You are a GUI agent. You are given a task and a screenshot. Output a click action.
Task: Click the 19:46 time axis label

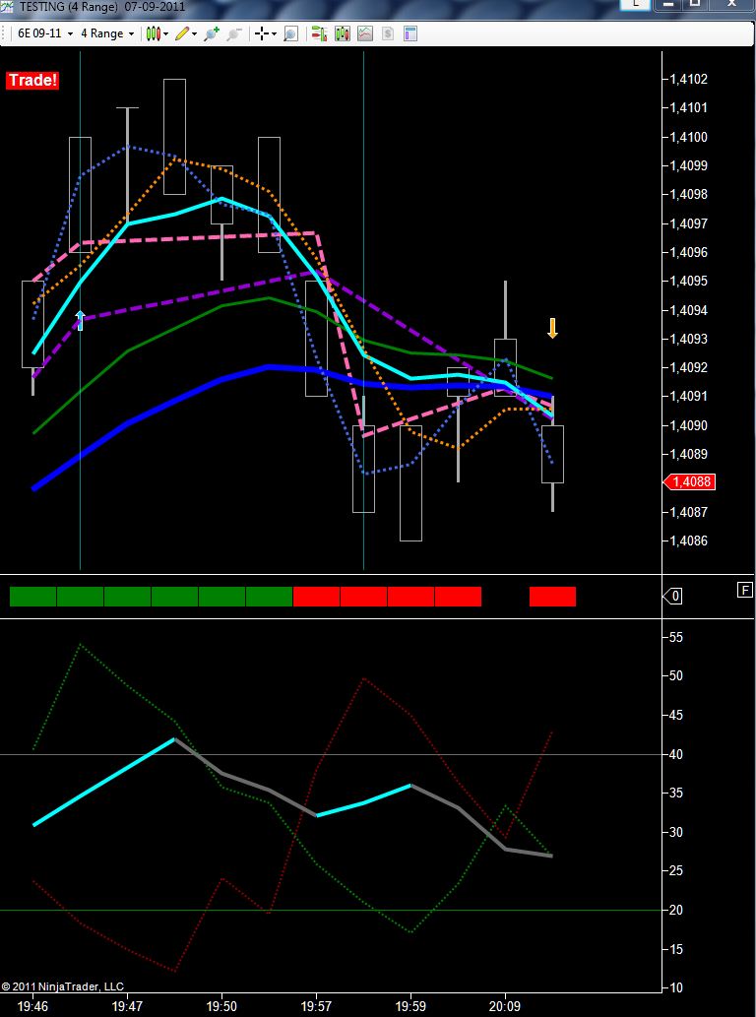tap(31, 1006)
